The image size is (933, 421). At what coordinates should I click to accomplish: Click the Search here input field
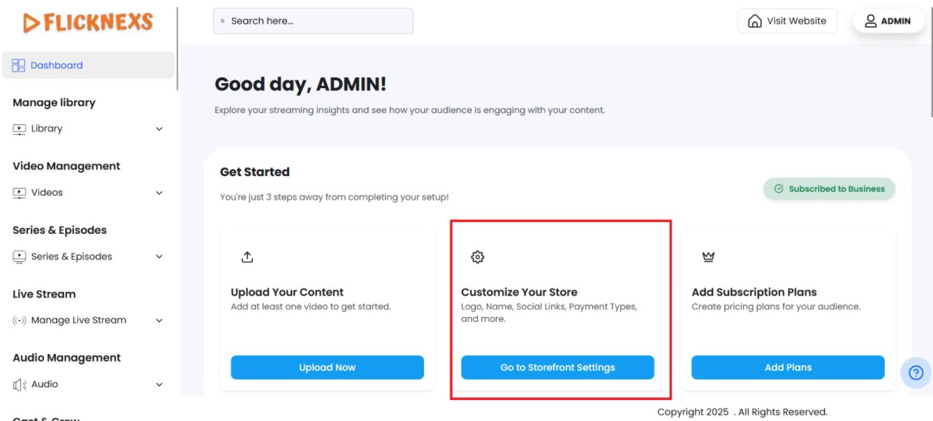click(x=318, y=21)
